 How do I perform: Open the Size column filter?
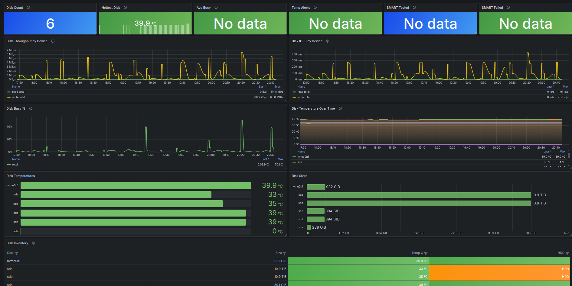pyautogui.click(x=284, y=253)
